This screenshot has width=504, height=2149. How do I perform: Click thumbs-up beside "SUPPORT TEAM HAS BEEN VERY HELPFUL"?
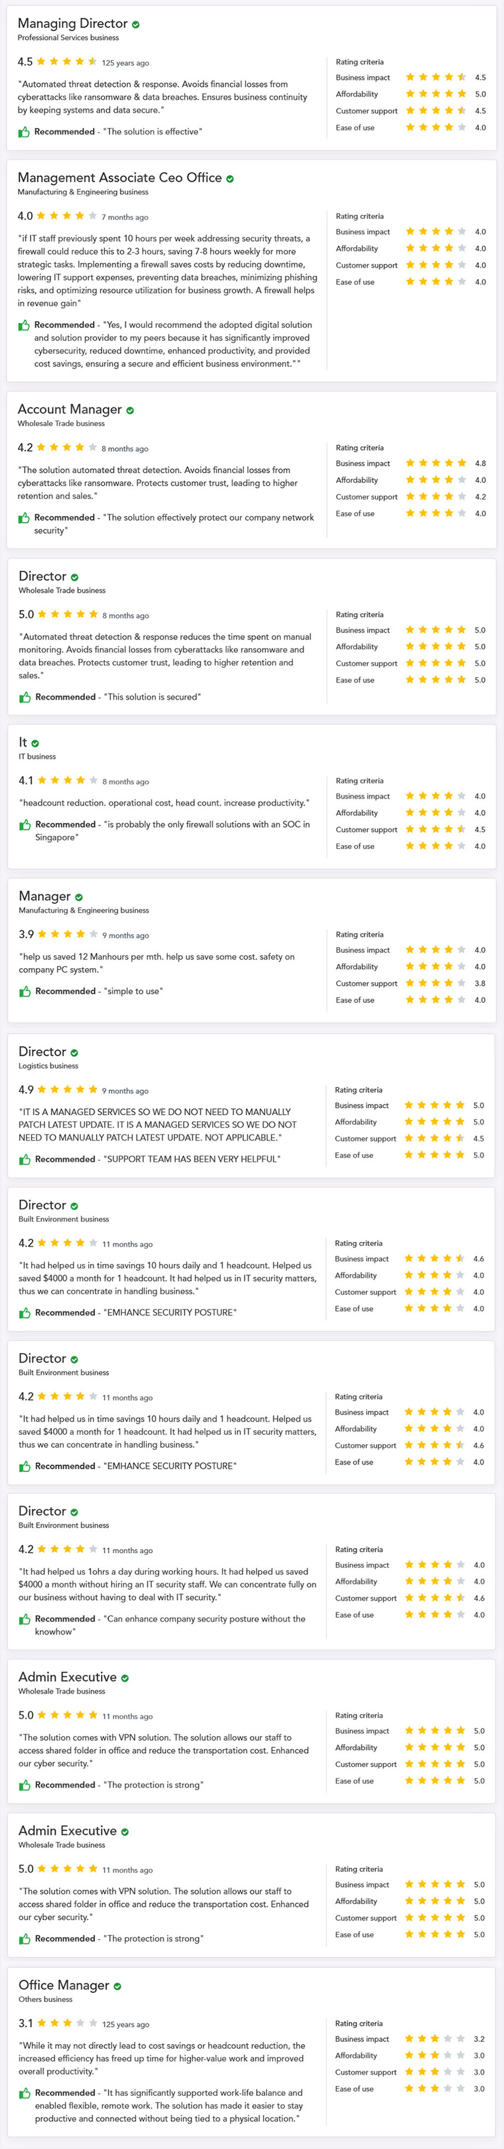pos(25,1159)
